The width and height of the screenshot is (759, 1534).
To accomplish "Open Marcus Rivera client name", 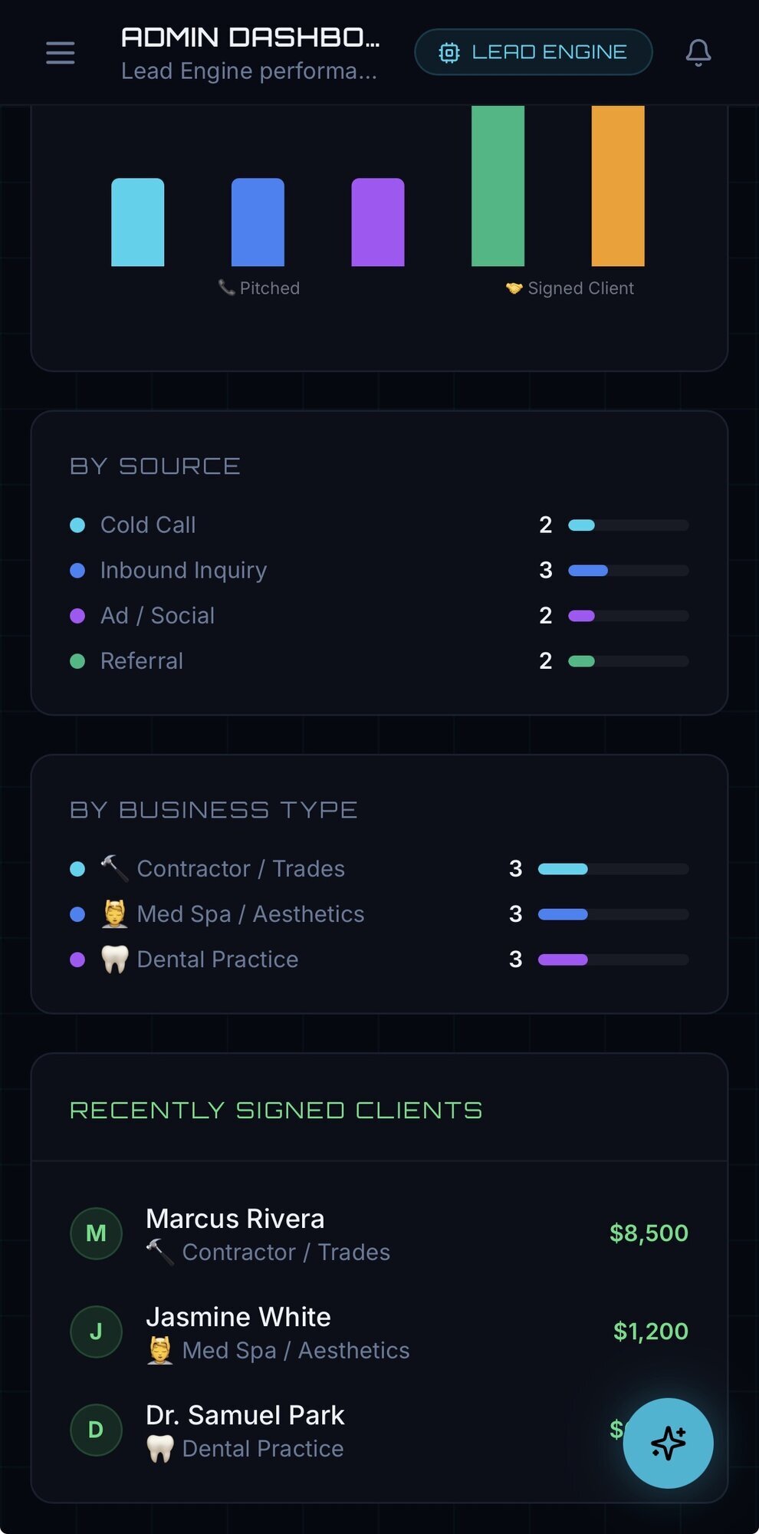I will pyautogui.click(x=235, y=1219).
